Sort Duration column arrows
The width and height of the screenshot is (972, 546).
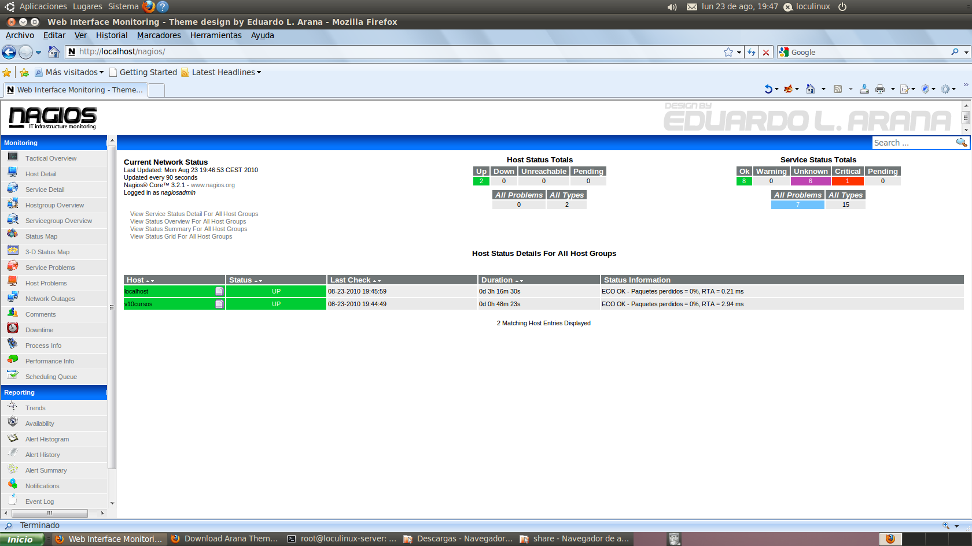point(519,280)
